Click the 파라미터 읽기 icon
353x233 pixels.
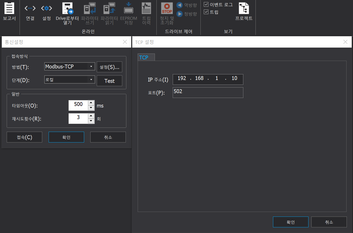click(x=109, y=11)
